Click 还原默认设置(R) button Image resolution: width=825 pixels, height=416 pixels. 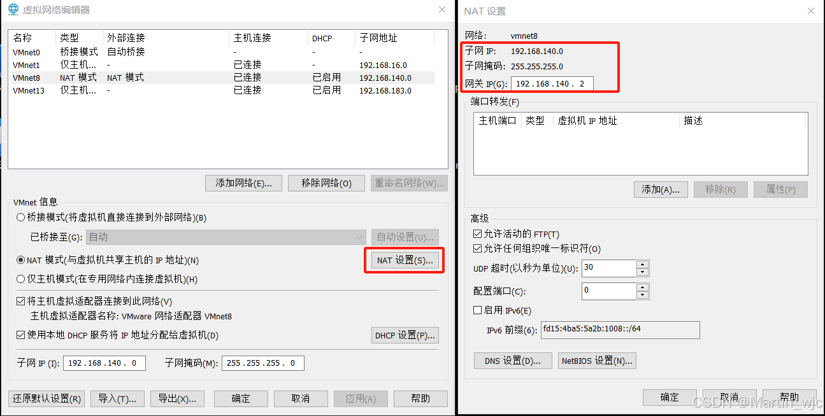coord(47,399)
